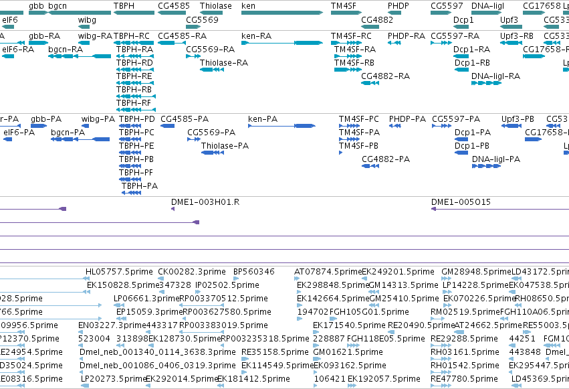The width and height of the screenshot is (569, 389).
Task: Click the DNA-ligI-PA protein label
Action: pyautogui.click(x=496, y=159)
